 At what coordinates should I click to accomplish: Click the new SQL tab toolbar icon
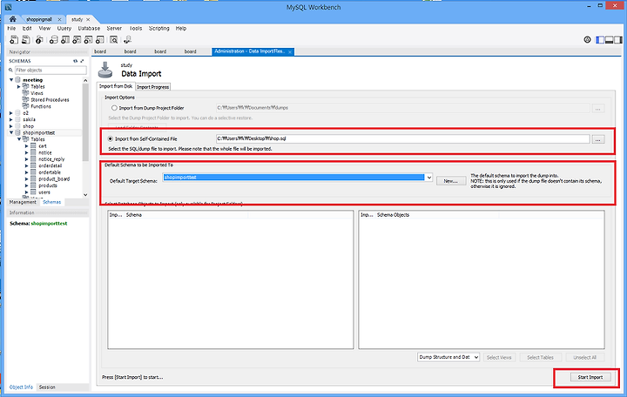[x=14, y=39]
